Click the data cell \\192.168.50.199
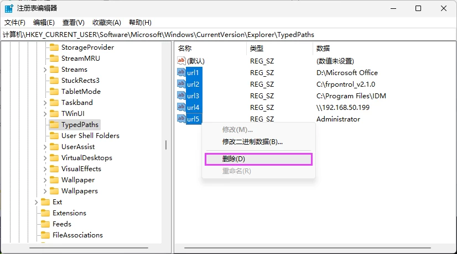This screenshot has height=254, width=457. click(x=343, y=107)
